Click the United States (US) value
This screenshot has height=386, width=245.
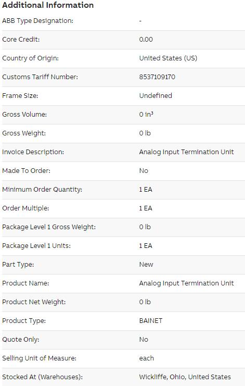click(169, 58)
